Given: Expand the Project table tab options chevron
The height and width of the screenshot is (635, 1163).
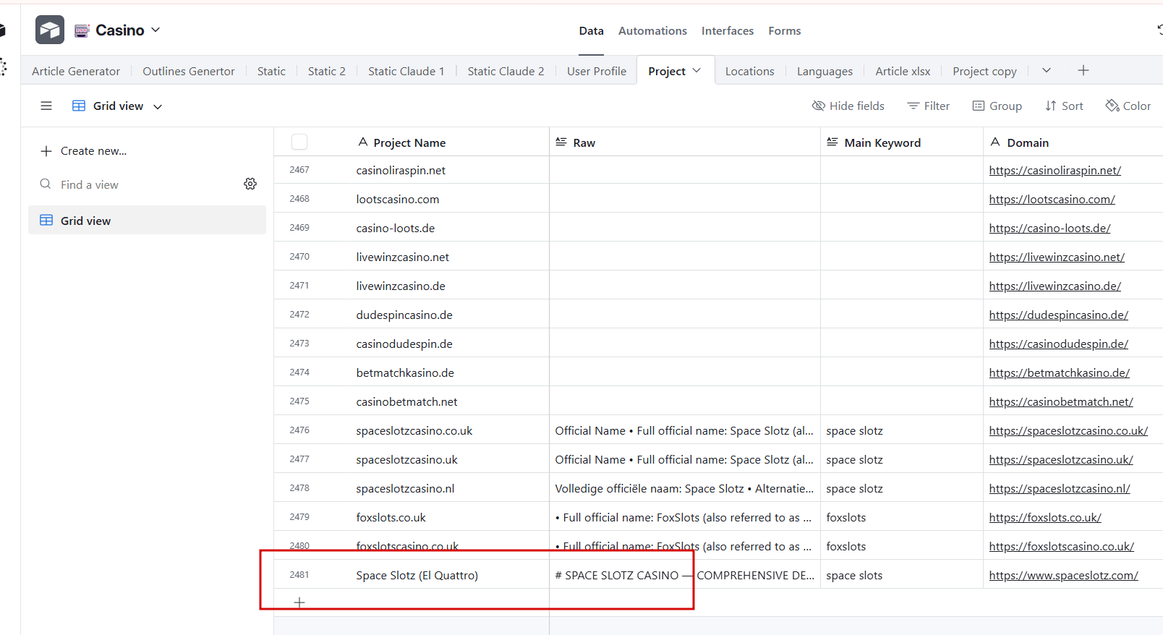Looking at the screenshot, I should pos(696,71).
